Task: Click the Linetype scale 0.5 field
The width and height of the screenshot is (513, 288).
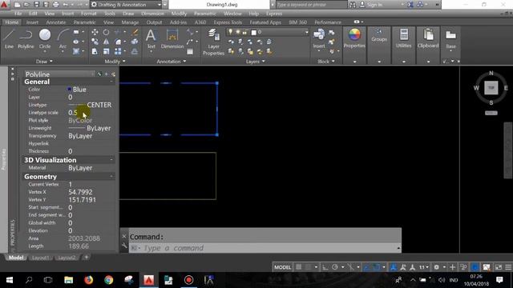Action: pos(91,113)
